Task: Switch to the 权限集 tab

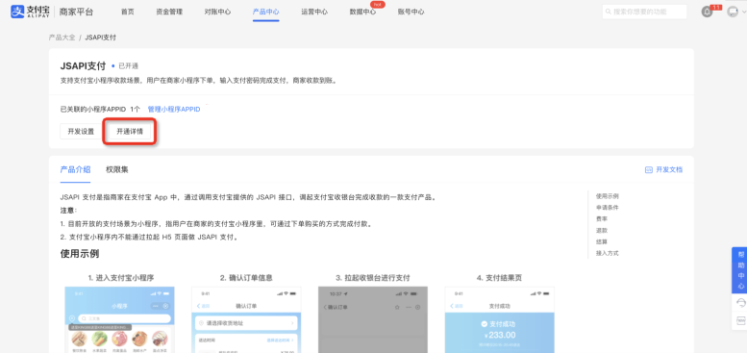Action: tap(117, 169)
